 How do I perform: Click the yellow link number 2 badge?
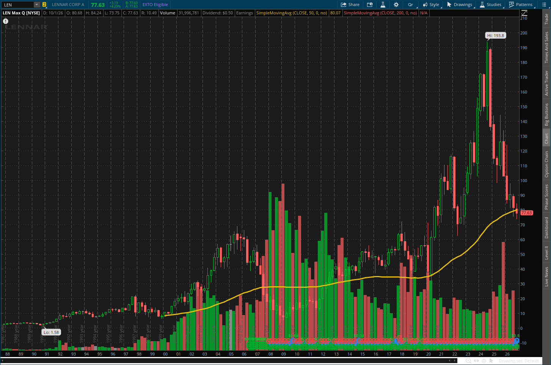point(44,5)
